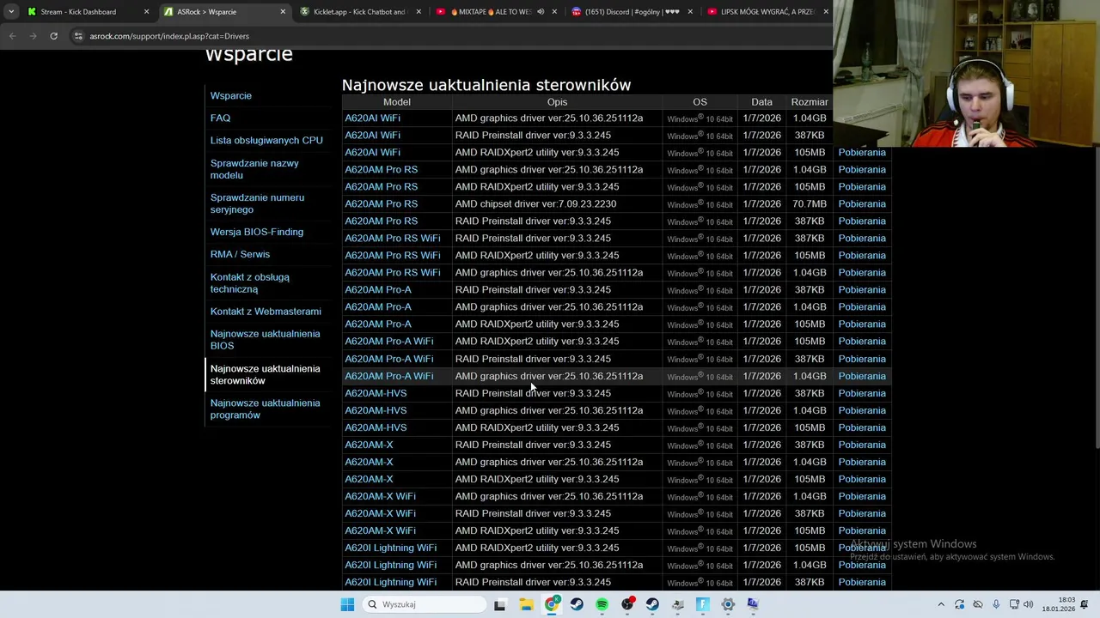The width and height of the screenshot is (1100, 618).
Task: Open the Windows Start menu
Action: [347, 604]
